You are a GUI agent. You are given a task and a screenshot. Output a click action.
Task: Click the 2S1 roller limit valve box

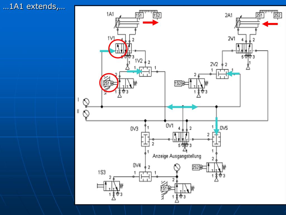(107, 83)
